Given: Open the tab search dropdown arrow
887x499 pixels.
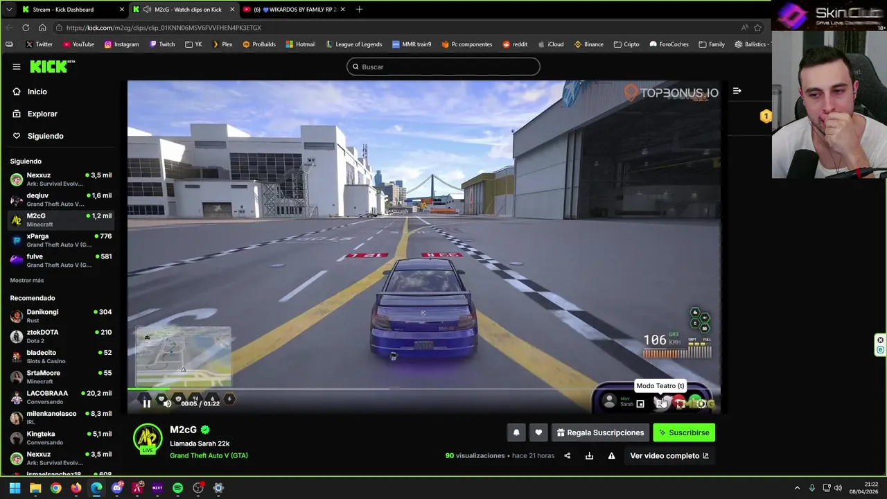Looking at the screenshot, I should coord(8,10).
